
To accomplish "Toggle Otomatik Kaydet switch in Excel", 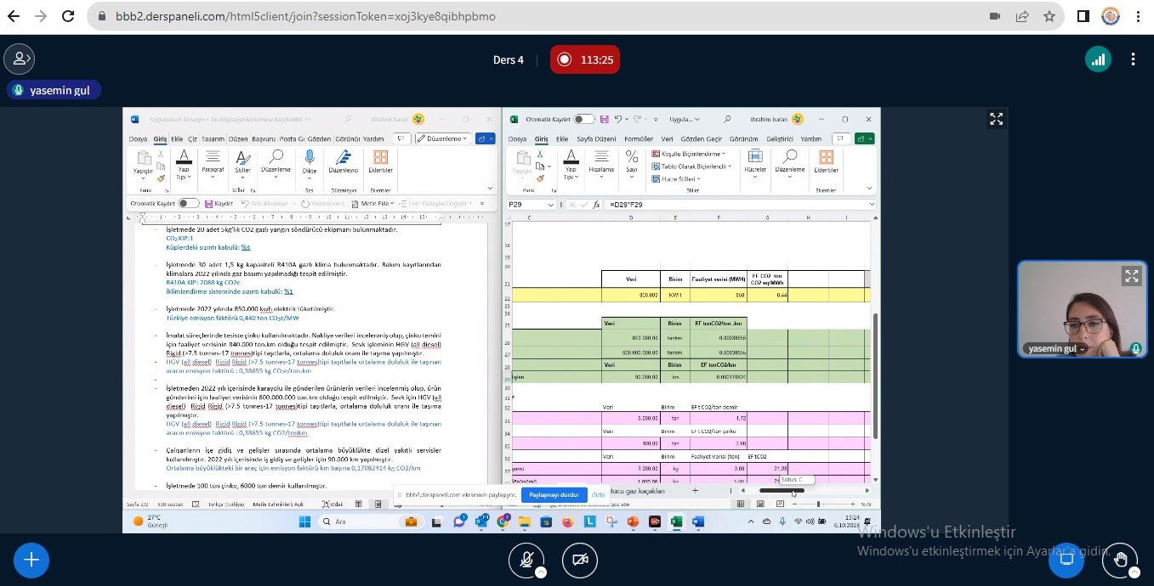I will tap(584, 120).
